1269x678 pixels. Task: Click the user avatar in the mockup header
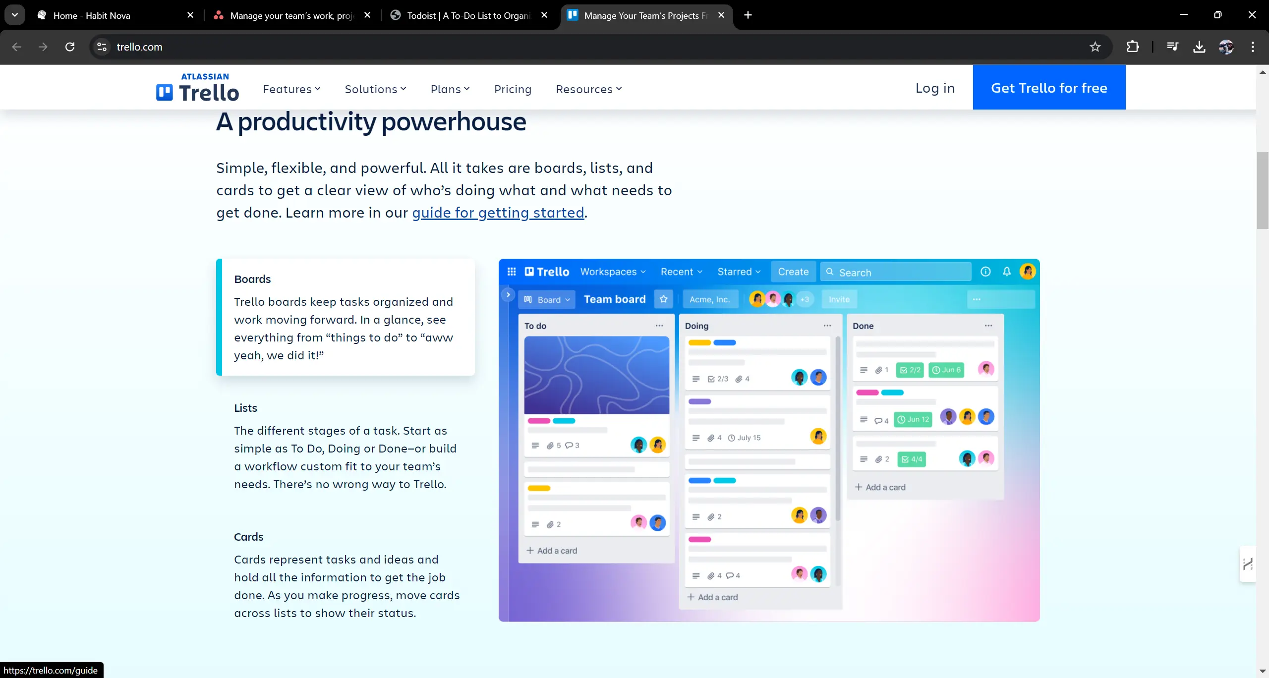tap(1028, 272)
